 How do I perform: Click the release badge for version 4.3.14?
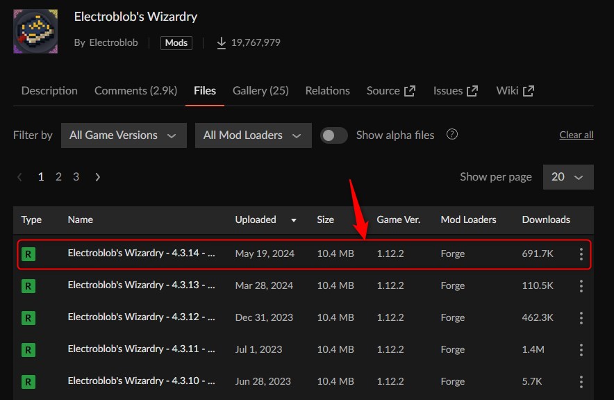point(28,254)
